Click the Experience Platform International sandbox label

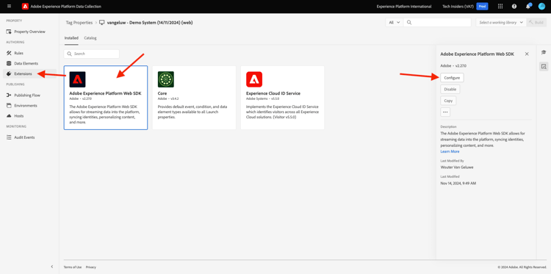click(404, 7)
